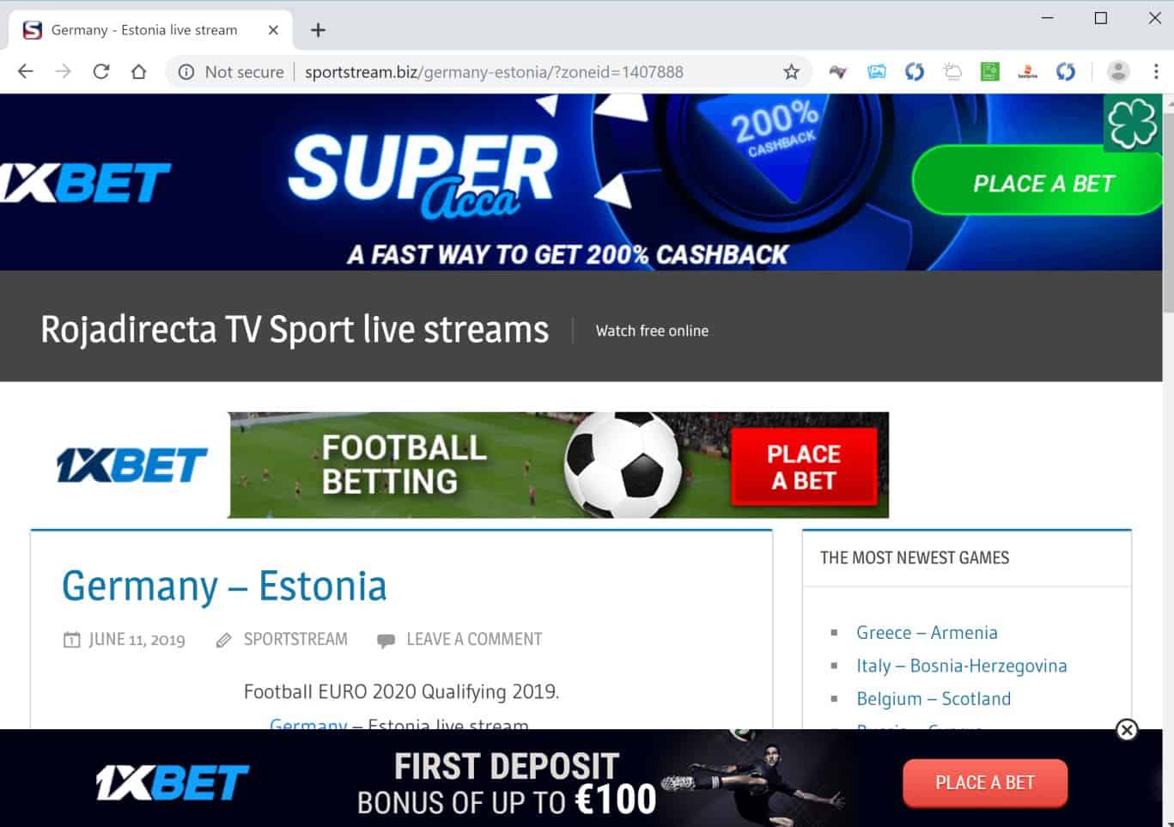Open the Italy – Bosnia-Herzegovina link
Viewport: 1174px width, 827px height.
pos(961,666)
